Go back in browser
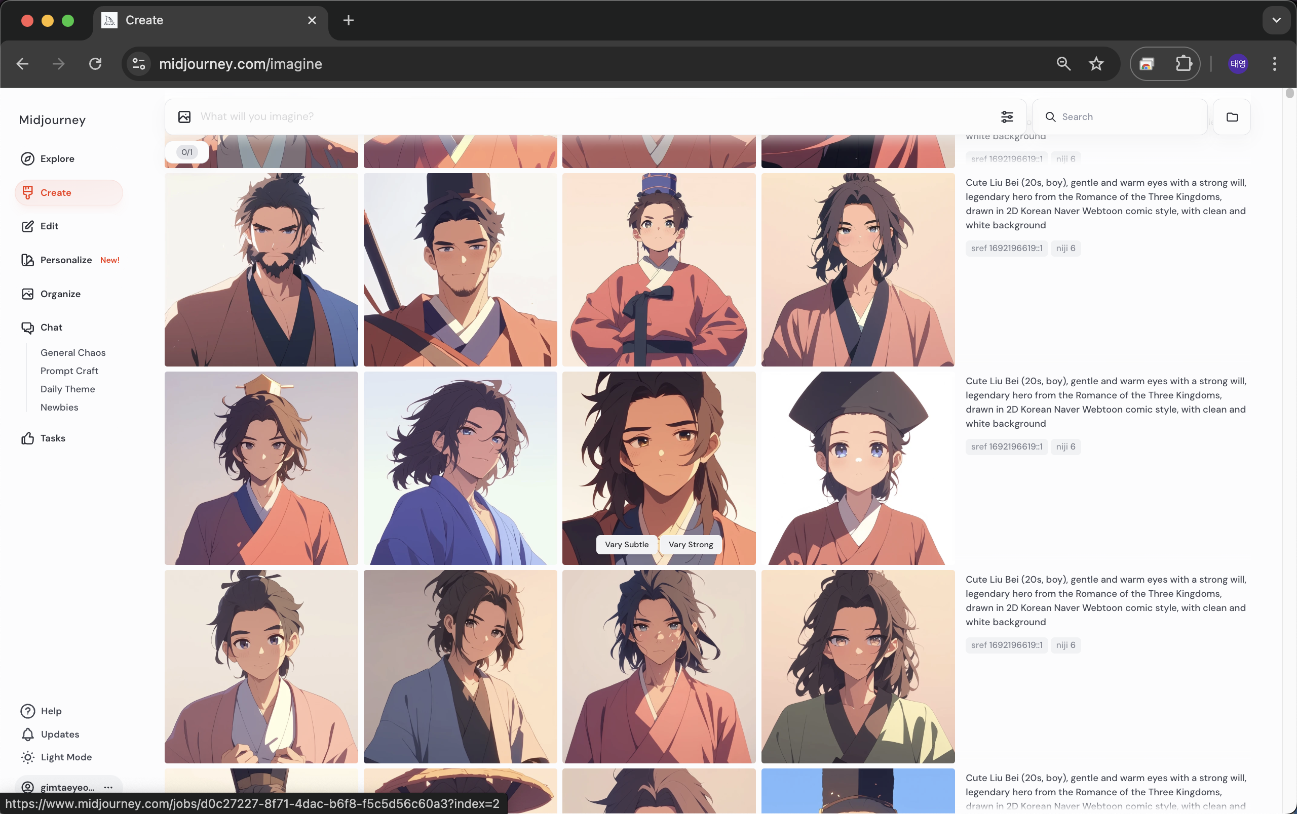Viewport: 1297px width, 814px height. coord(23,64)
